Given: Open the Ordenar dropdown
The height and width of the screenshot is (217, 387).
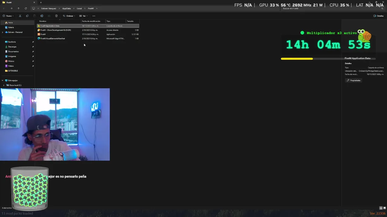Looking at the screenshot, I should (x=69, y=16).
